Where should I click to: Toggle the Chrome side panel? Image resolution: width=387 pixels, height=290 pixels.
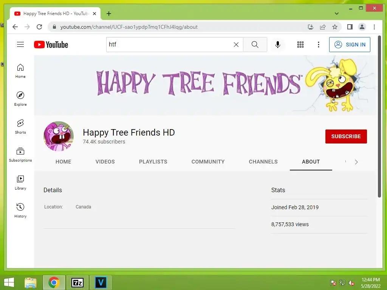click(x=350, y=27)
